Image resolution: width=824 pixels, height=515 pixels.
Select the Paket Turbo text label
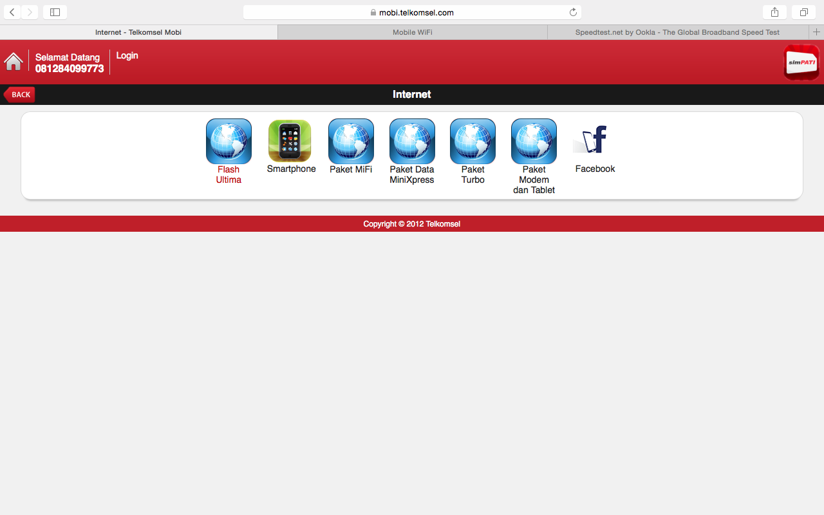tap(473, 174)
